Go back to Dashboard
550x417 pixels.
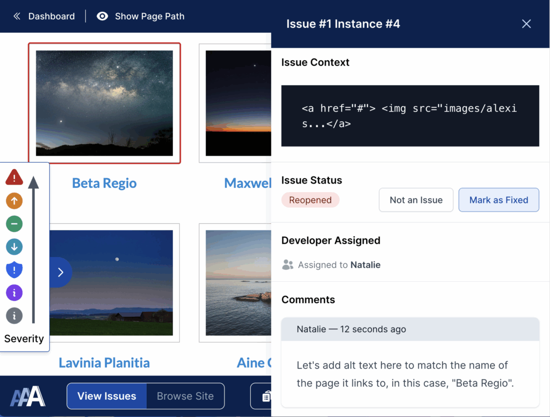tap(44, 16)
